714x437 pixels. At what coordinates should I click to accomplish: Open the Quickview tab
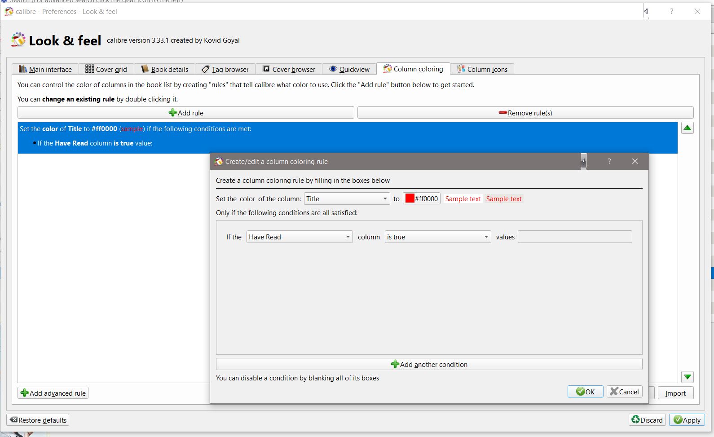[349, 69]
